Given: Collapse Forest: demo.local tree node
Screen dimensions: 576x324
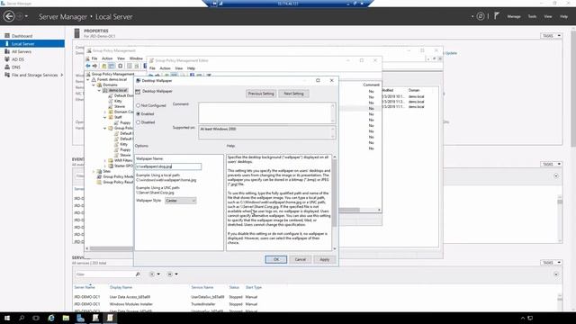Looking at the screenshot, I should (88, 79).
